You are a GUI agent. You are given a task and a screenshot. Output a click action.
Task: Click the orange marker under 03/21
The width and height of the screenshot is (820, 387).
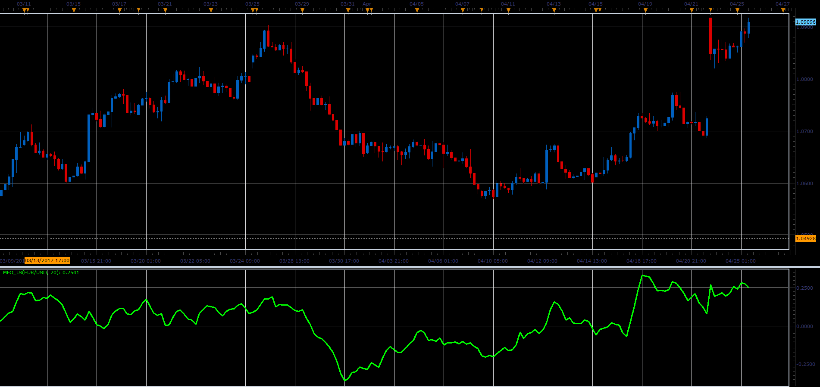coord(165,10)
